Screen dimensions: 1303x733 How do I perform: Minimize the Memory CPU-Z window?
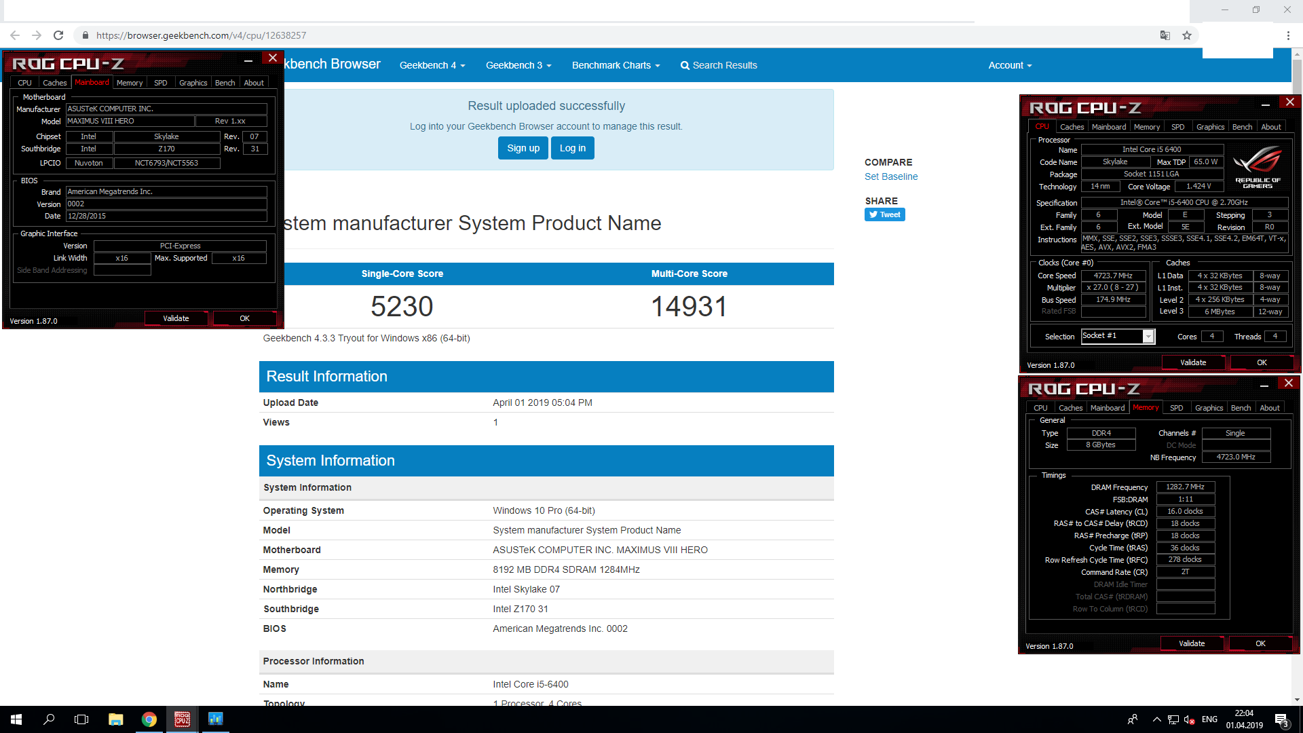pyautogui.click(x=1264, y=386)
